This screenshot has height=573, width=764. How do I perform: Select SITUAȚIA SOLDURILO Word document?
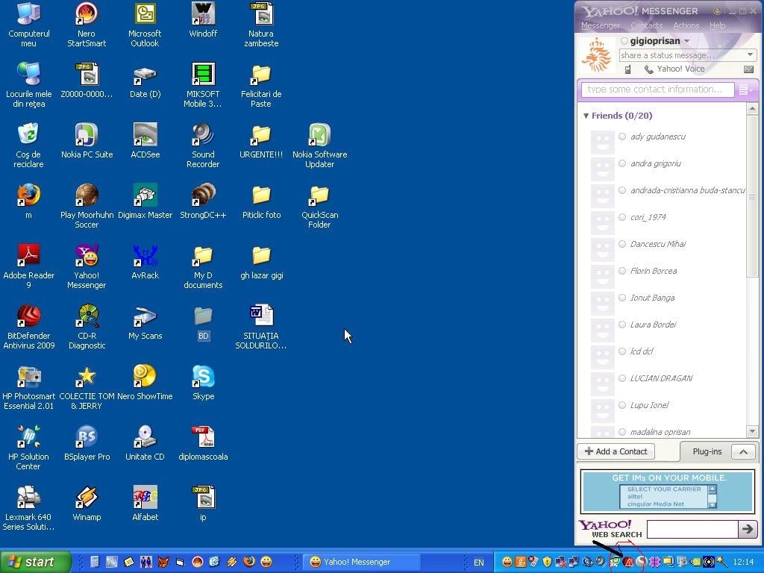click(261, 327)
